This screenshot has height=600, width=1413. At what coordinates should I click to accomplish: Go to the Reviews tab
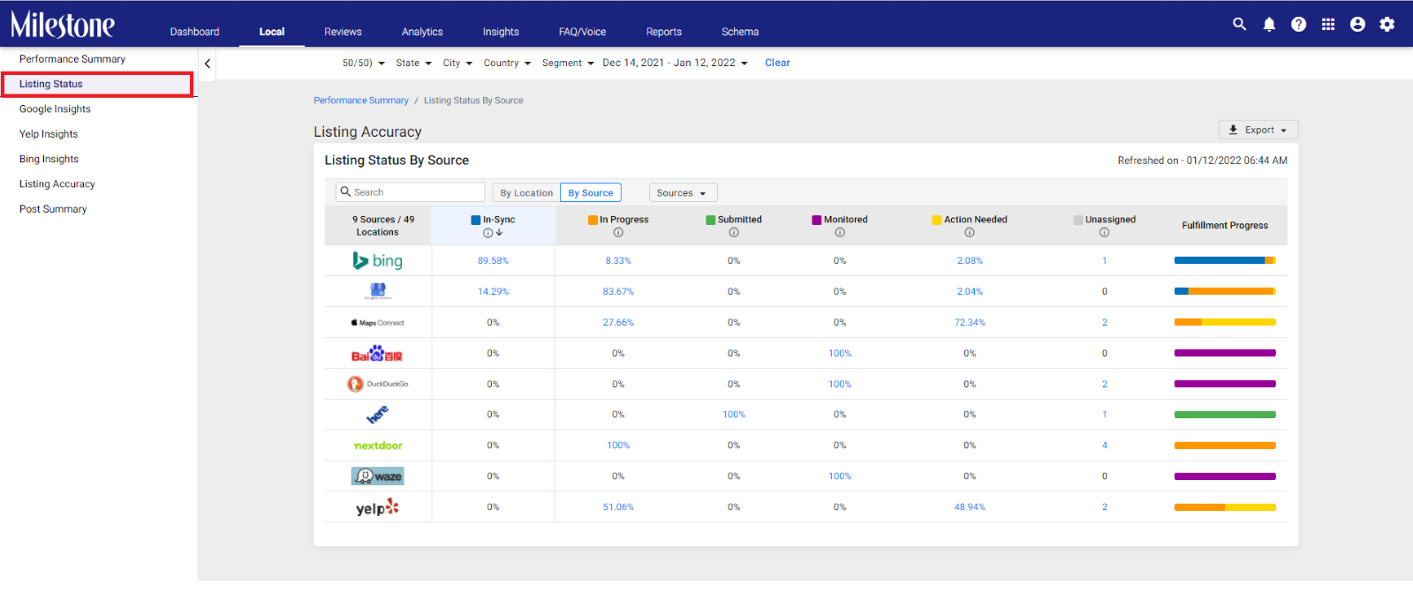click(343, 32)
